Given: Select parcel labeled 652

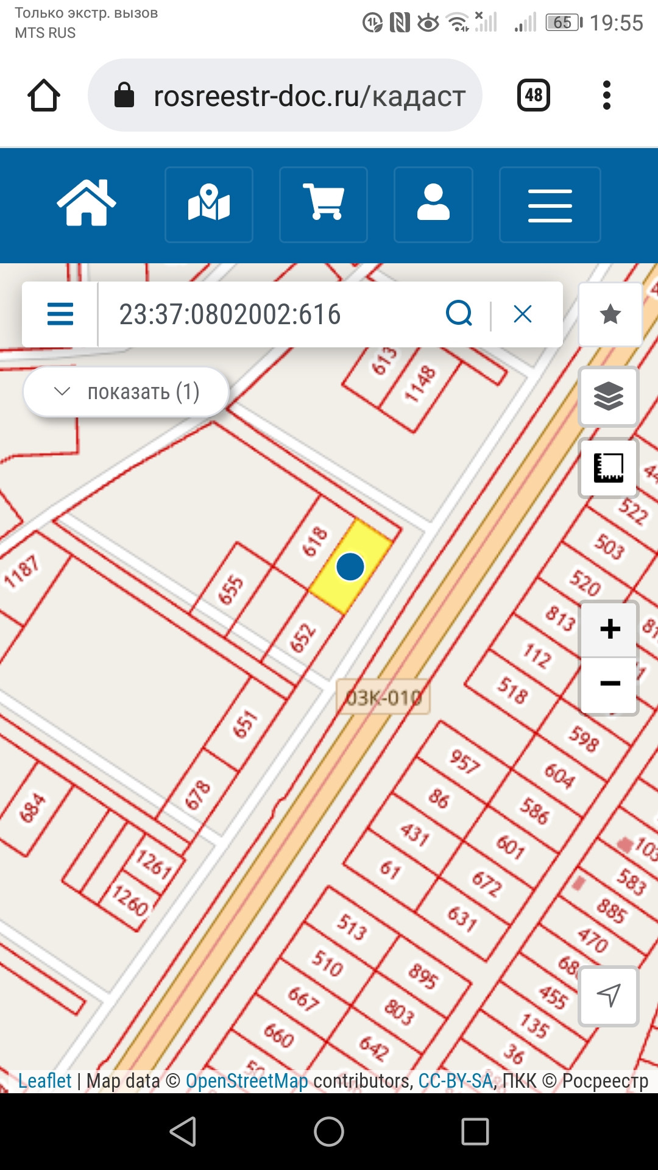Looking at the screenshot, I should [303, 637].
